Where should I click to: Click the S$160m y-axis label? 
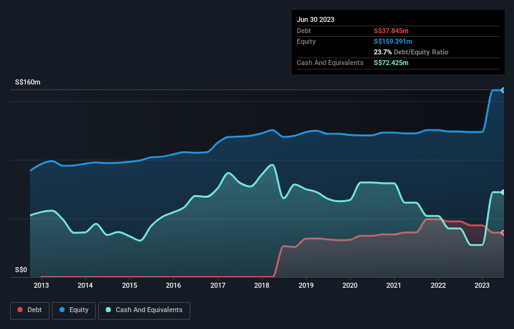[28, 82]
